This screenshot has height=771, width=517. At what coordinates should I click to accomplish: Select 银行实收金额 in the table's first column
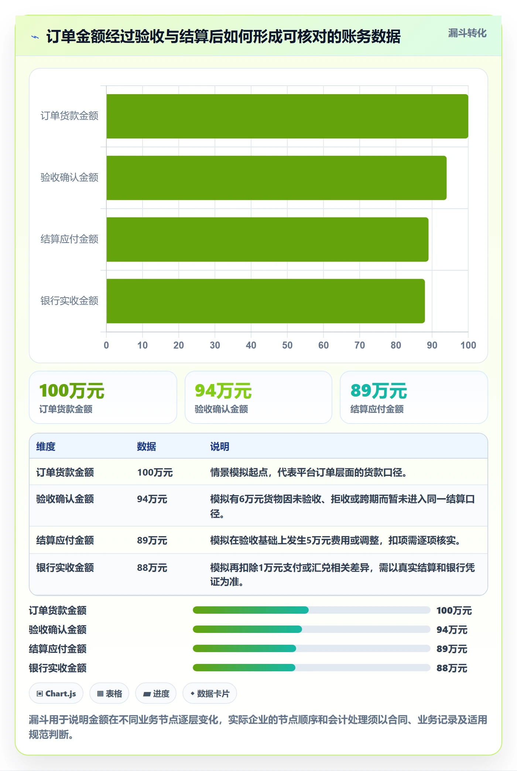65,568
